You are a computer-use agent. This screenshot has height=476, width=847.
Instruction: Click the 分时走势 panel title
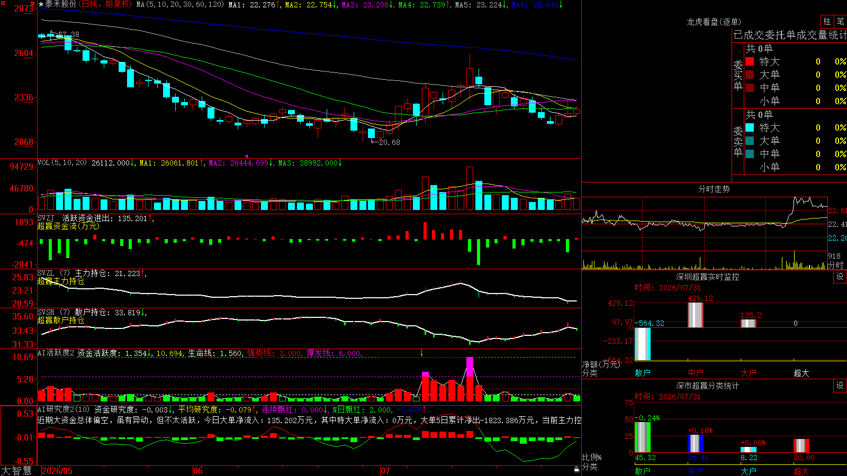click(714, 189)
